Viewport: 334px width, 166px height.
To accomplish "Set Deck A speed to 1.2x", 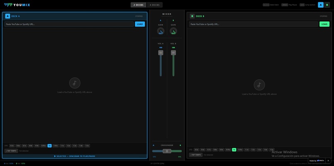I will point(68,146).
